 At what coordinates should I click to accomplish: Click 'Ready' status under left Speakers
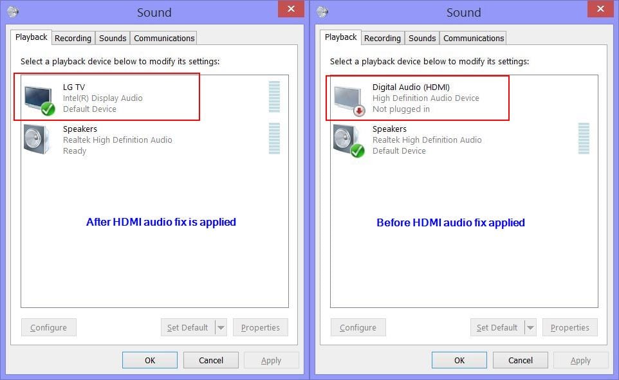pos(75,150)
